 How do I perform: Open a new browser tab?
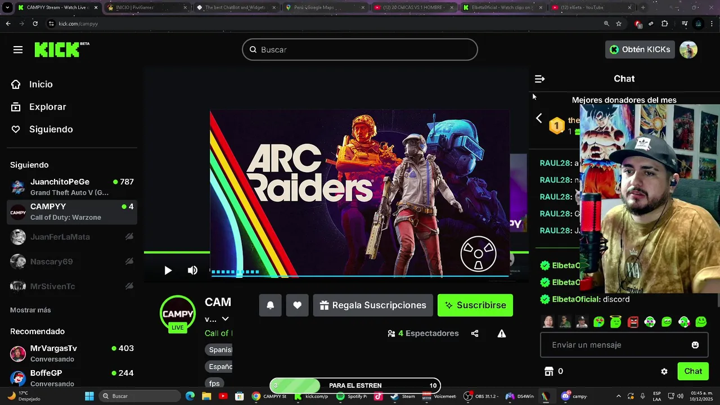coord(643,7)
